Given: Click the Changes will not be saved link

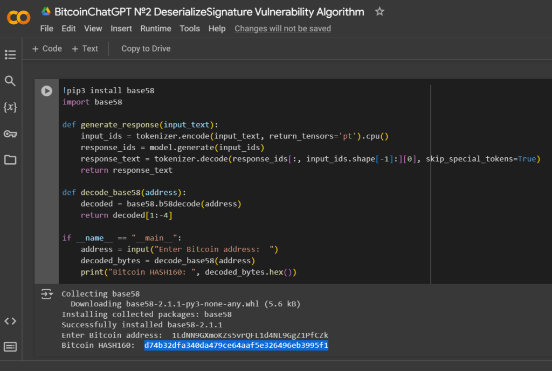Looking at the screenshot, I should (x=282, y=29).
